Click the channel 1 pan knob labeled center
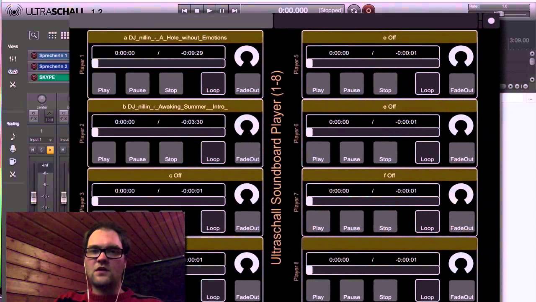536x302 pixels. click(41, 99)
